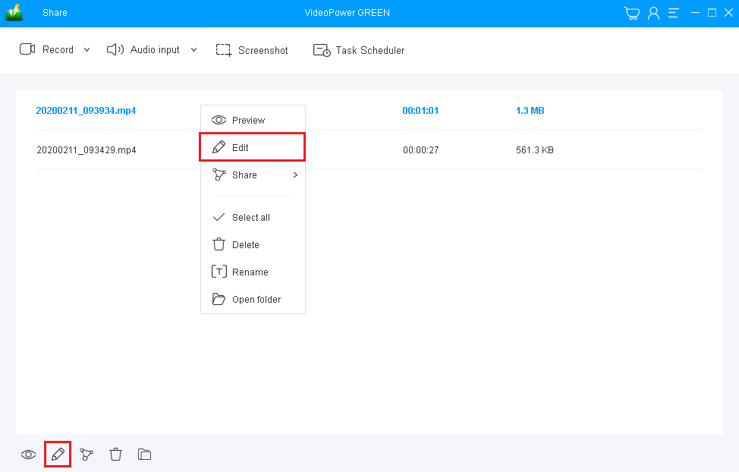Expand the Audio input dropdown arrow
Viewport: 739px width, 472px height.
[193, 49]
